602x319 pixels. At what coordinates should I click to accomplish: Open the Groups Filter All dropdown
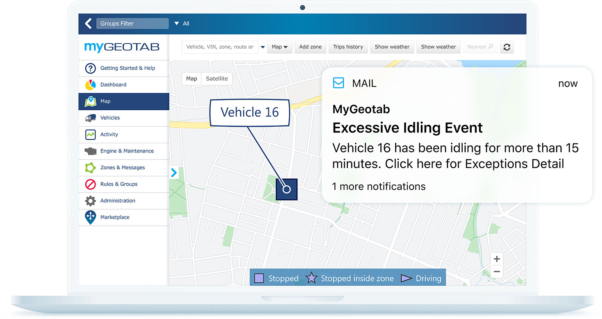tap(182, 23)
